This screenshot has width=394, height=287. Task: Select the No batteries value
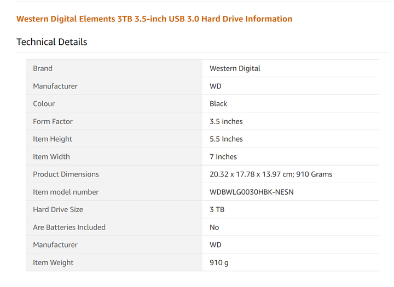215,227
